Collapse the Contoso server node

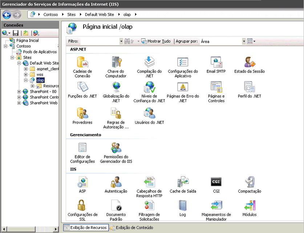point(5,46)
